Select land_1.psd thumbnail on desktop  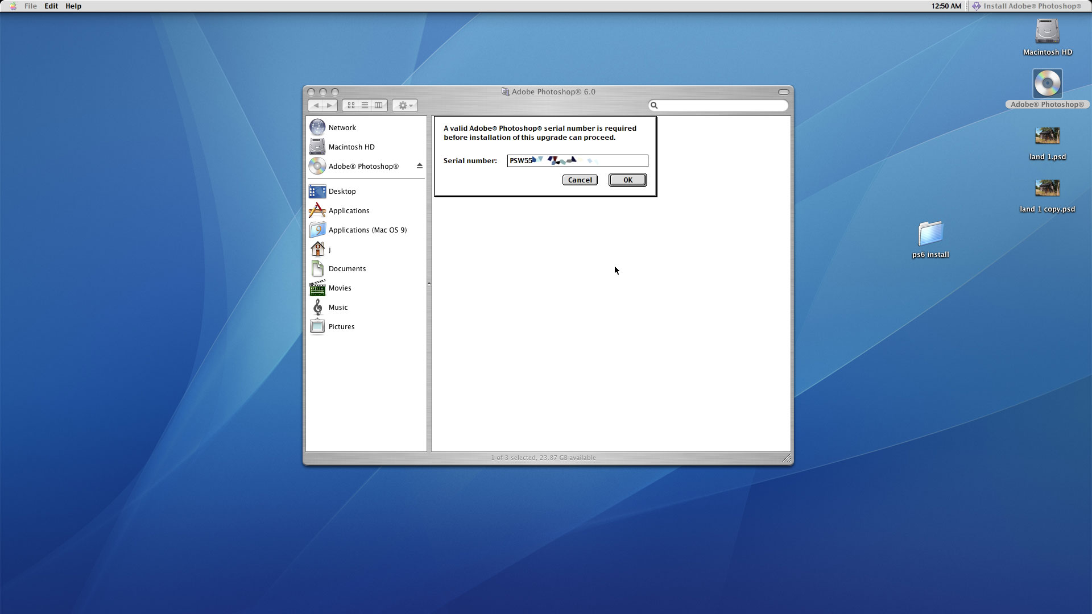pos(1047,135)
